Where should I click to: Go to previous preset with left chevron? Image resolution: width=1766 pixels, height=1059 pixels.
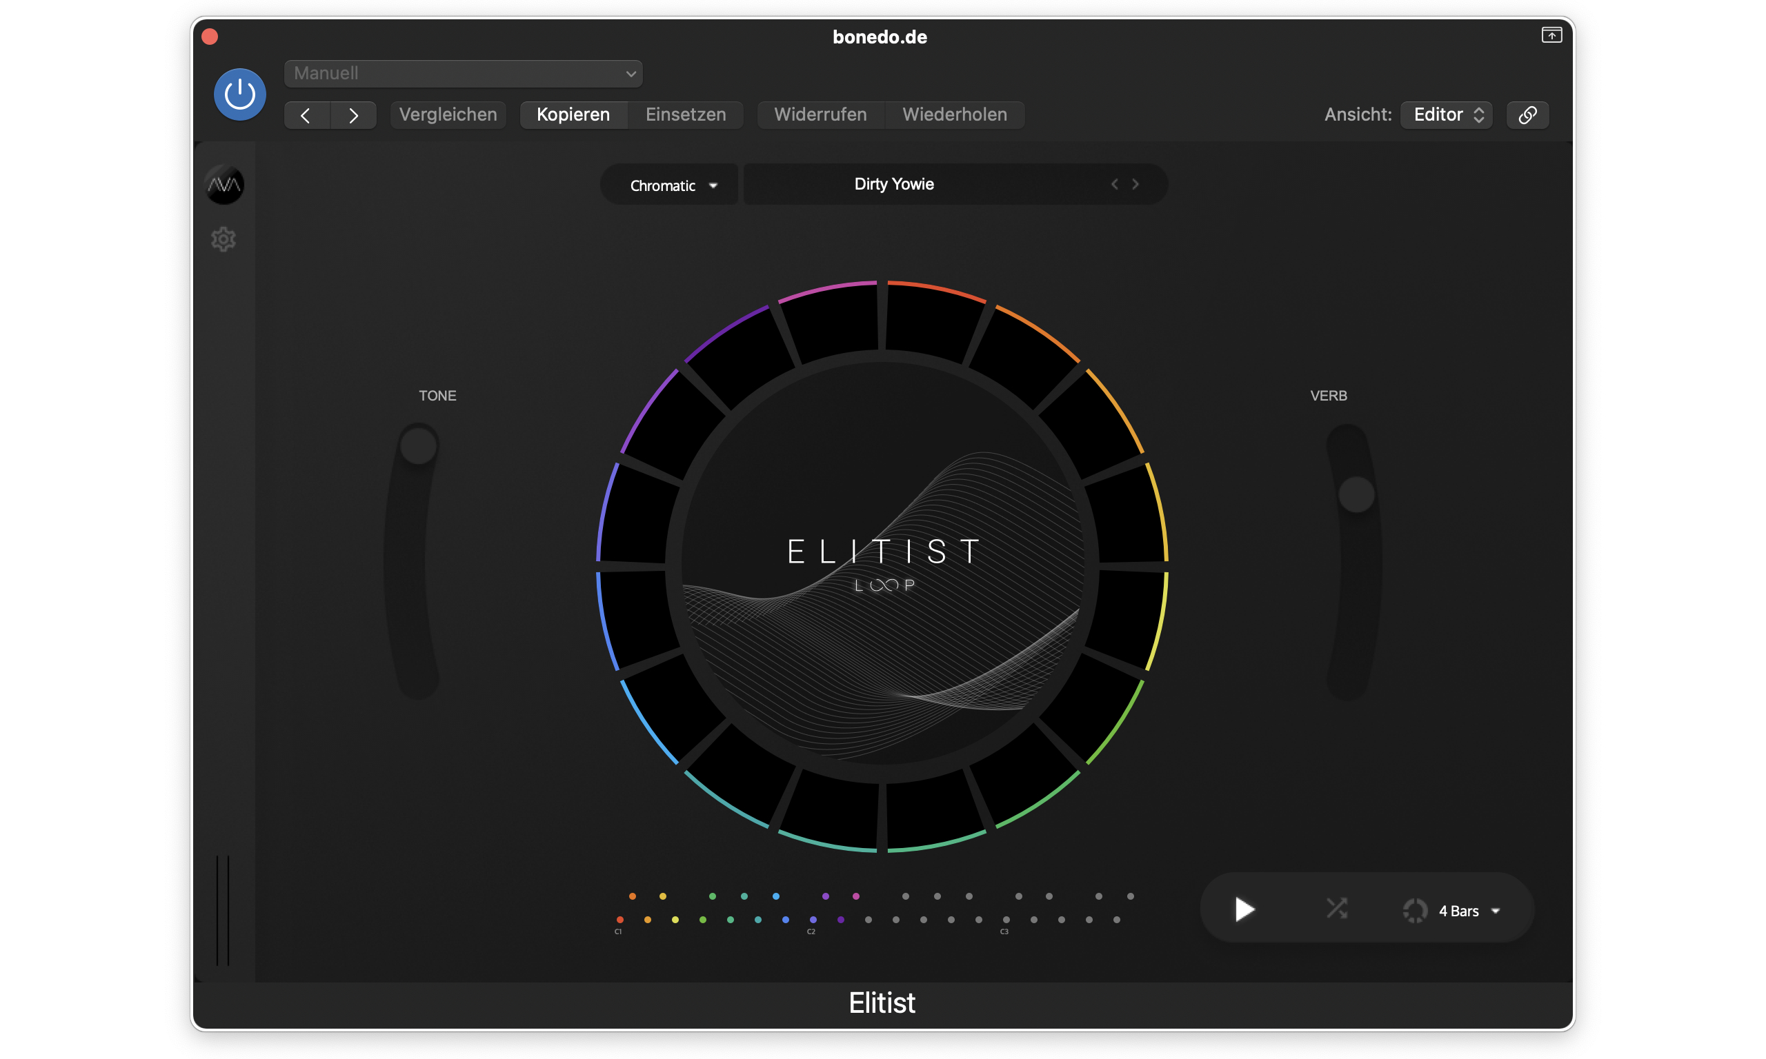[1114, 184]
